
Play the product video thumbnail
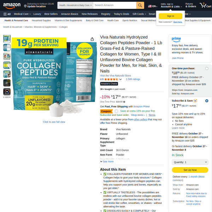click(x=7, y=92)
